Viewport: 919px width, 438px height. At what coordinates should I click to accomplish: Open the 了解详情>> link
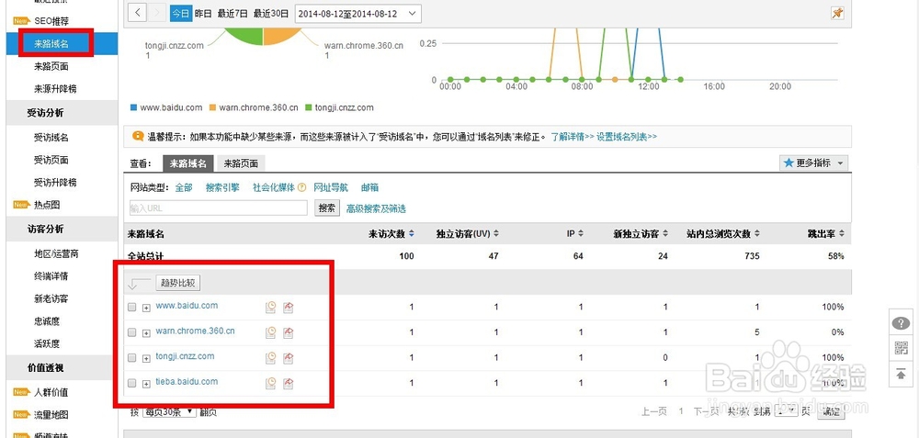(572, 137)
